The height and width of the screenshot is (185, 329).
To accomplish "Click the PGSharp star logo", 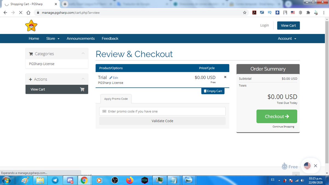I will pos(31,25).
